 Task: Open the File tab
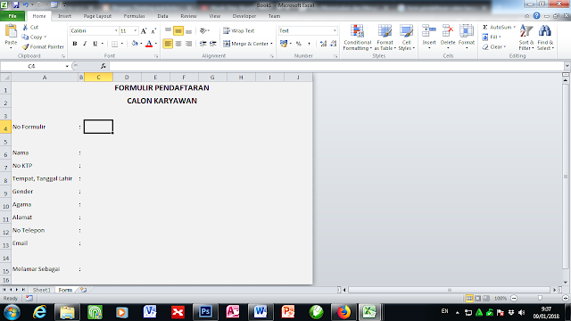(x=12, y=16)
